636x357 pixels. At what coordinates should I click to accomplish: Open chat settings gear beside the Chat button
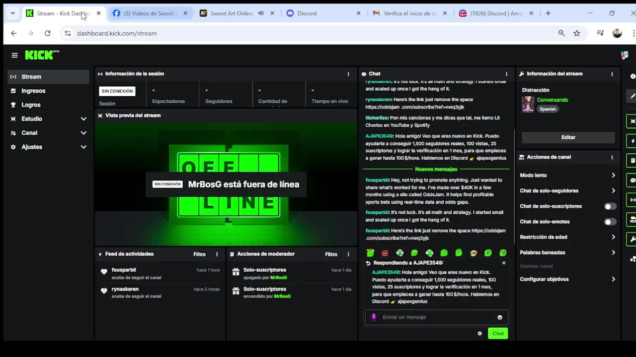point(479,334)
